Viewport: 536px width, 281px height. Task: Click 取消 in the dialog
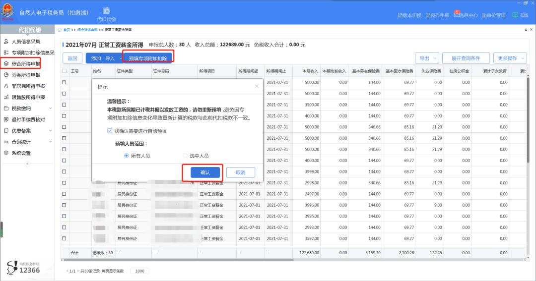(241, 172)
